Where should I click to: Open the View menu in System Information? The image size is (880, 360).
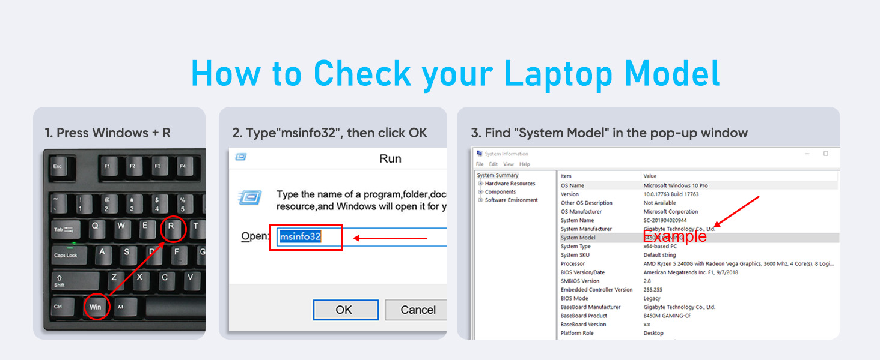[509, 164]
